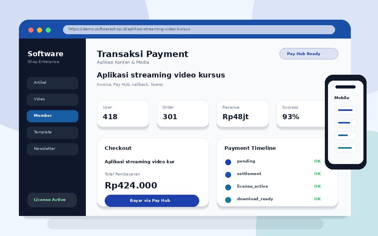Open the Revenue Rp48jt stat card
This screenshot has width=378, height=236.
(x=243, y=113)
